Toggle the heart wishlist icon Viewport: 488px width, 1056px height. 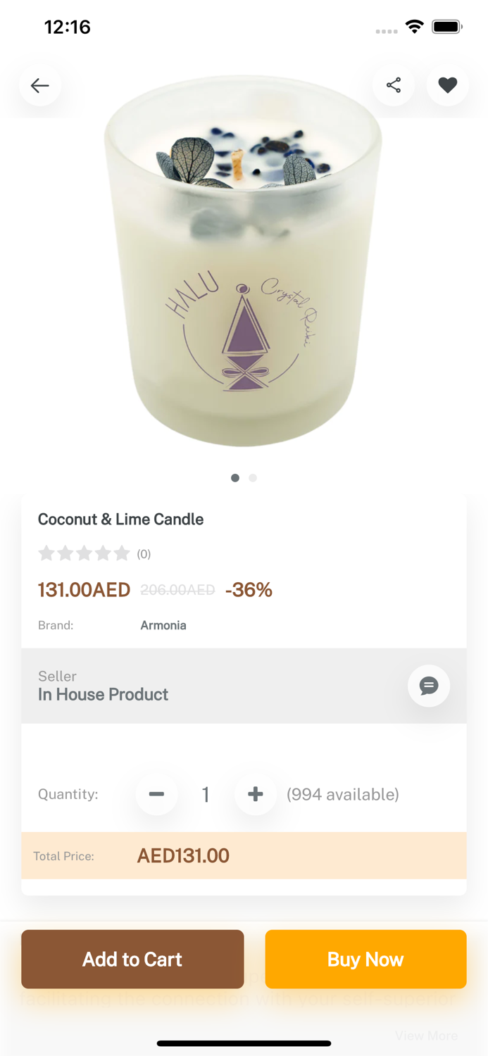448,86
